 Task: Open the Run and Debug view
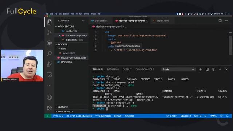pyautogui.click(x=49, y=64)
